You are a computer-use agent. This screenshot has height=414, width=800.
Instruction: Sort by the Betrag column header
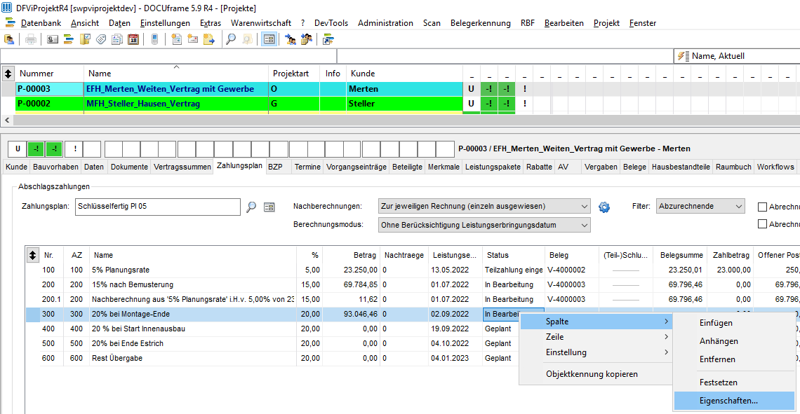(352, 255)
